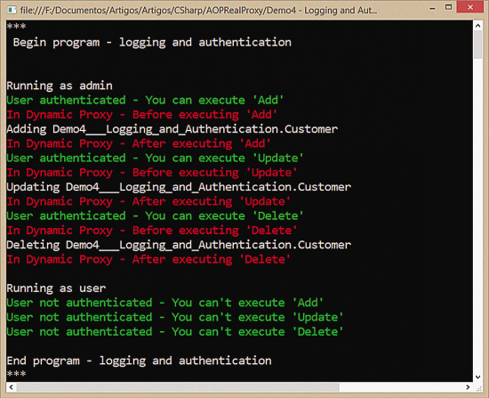Click the title bar file path text
The height and width of the screenshot is (398, 489).
pyautogui.click(x=198, y=11)
